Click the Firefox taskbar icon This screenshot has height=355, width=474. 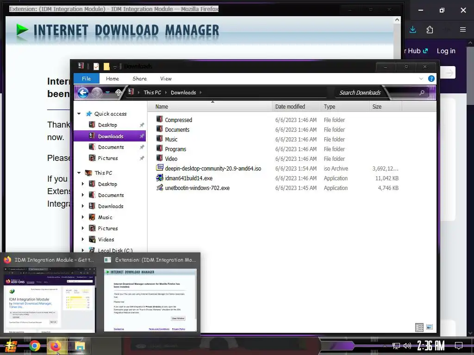pyautogui.click(x=56, y=346)
